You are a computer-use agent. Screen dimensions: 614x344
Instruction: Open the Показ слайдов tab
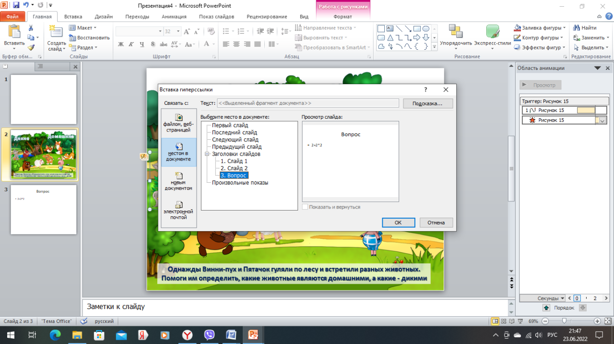pos(217,16)
